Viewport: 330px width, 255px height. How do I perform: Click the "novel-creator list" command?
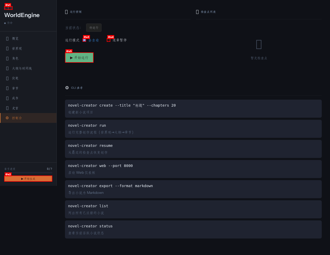click(88, 206)
